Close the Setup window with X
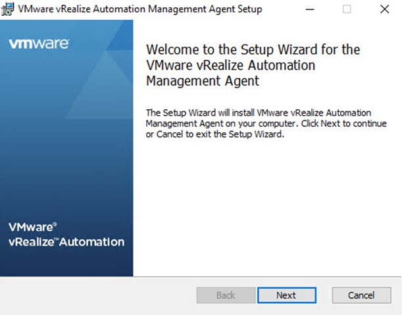The height and width of the screenshot is (315, 402). click(x=384, y=9)
